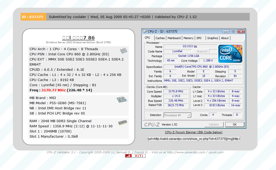Switch to the Graphics tab
The height and width of the screenshot is (170, 276).
pos(212,38)
